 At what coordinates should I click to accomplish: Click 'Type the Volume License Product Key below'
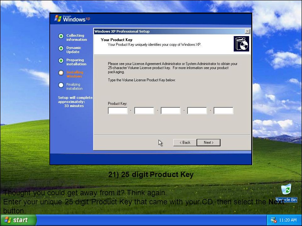pyautogui.click(x=142, y=80)
